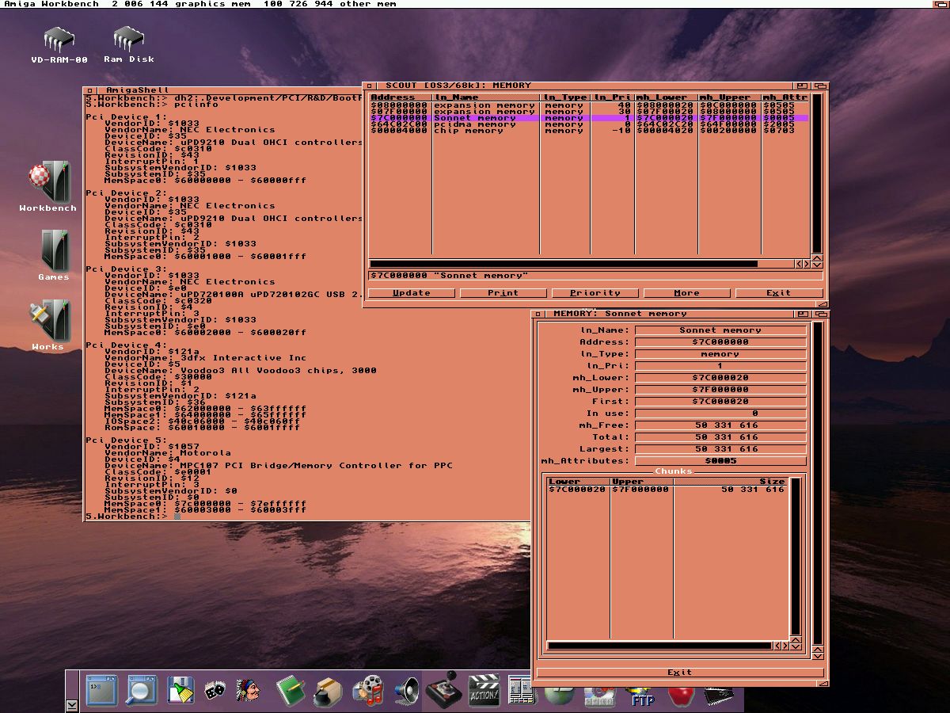
Task: Open the green notebook dock icon
Action: click(x=291, y=691)
